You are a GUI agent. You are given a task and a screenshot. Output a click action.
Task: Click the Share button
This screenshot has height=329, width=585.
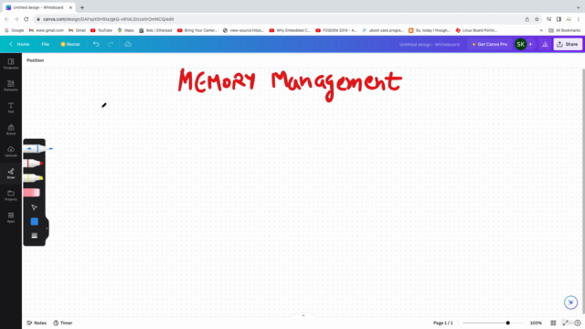568,44
